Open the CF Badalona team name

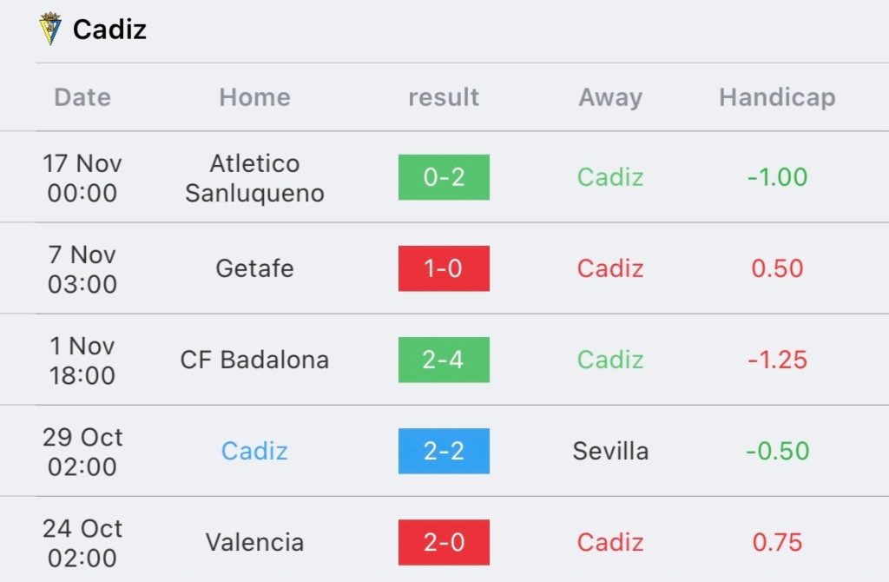(x=254, y=360)
